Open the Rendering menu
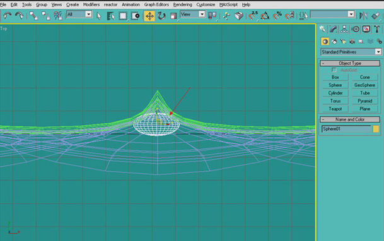This screenshot has height=241, width=384. click(182, 4)
